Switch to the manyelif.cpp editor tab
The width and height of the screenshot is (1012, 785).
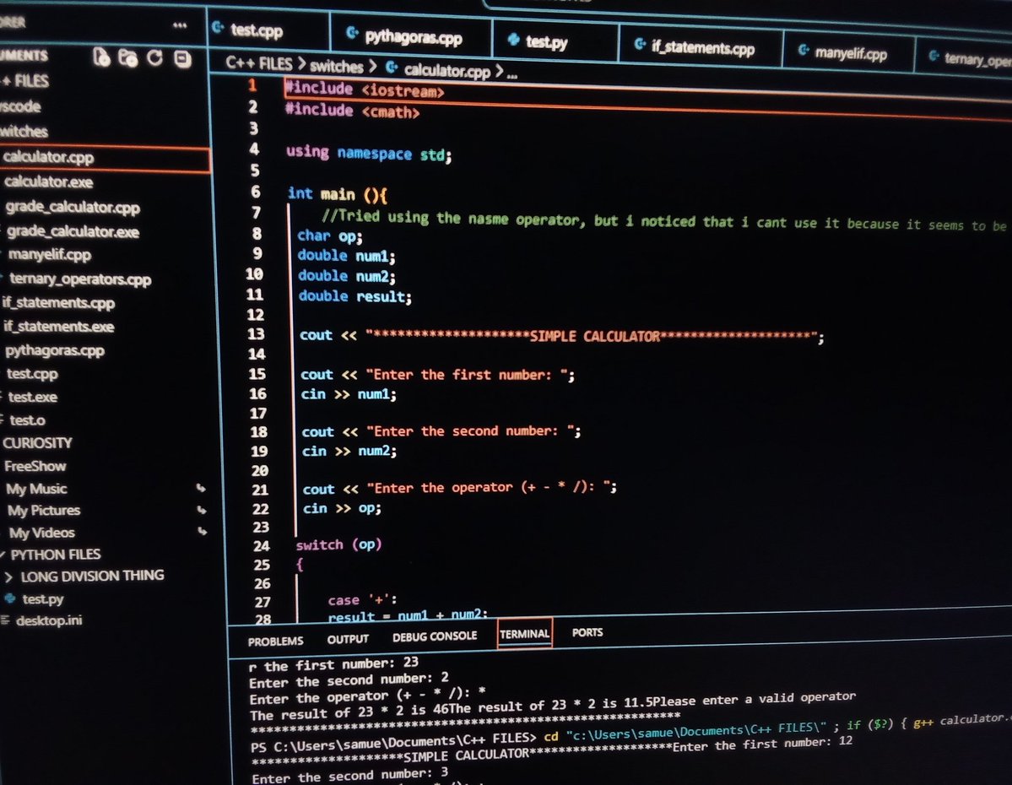(x=850, y=53)
